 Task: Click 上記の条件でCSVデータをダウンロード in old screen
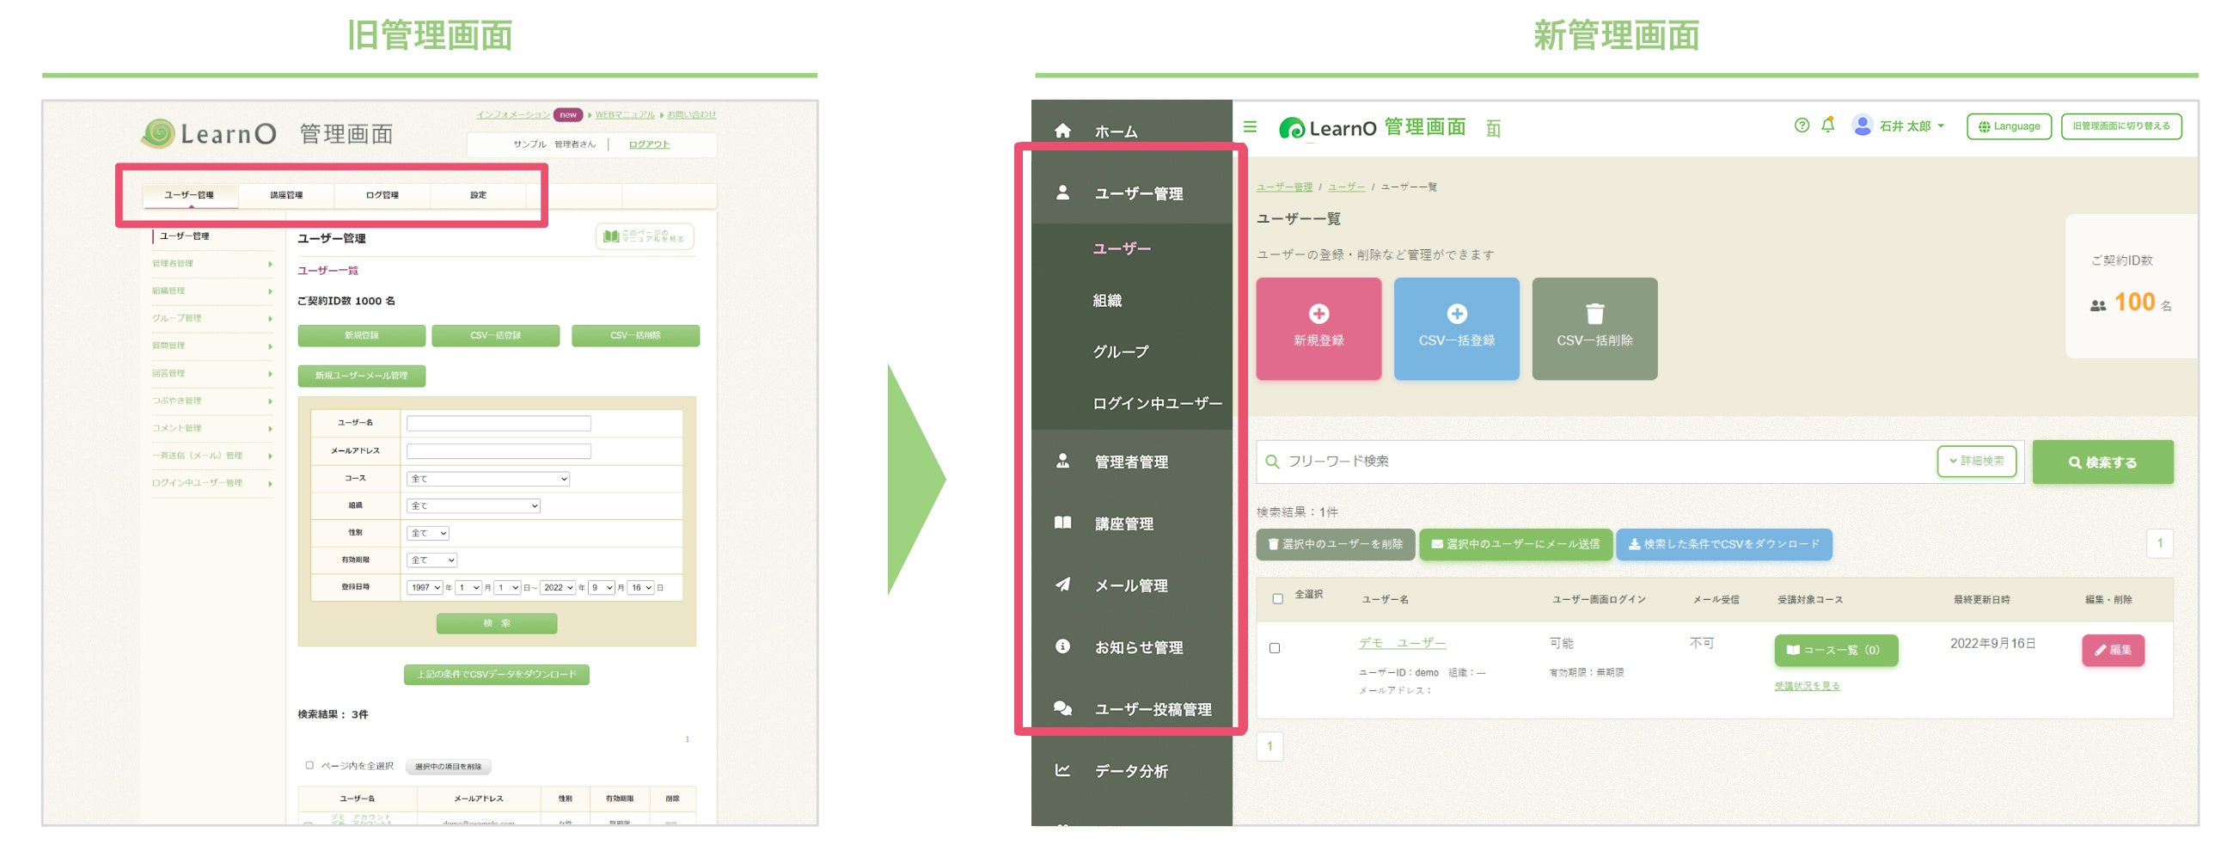pos(497,674)
